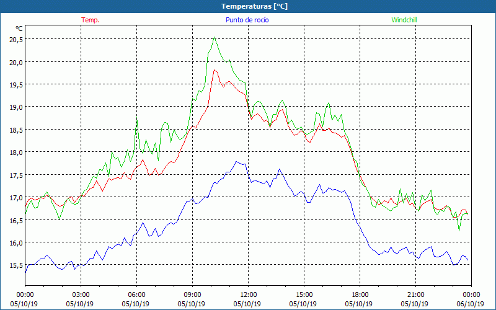Click the 16,5 y-axis value
This screenshot has height=310, width=496.
[16, 221]
